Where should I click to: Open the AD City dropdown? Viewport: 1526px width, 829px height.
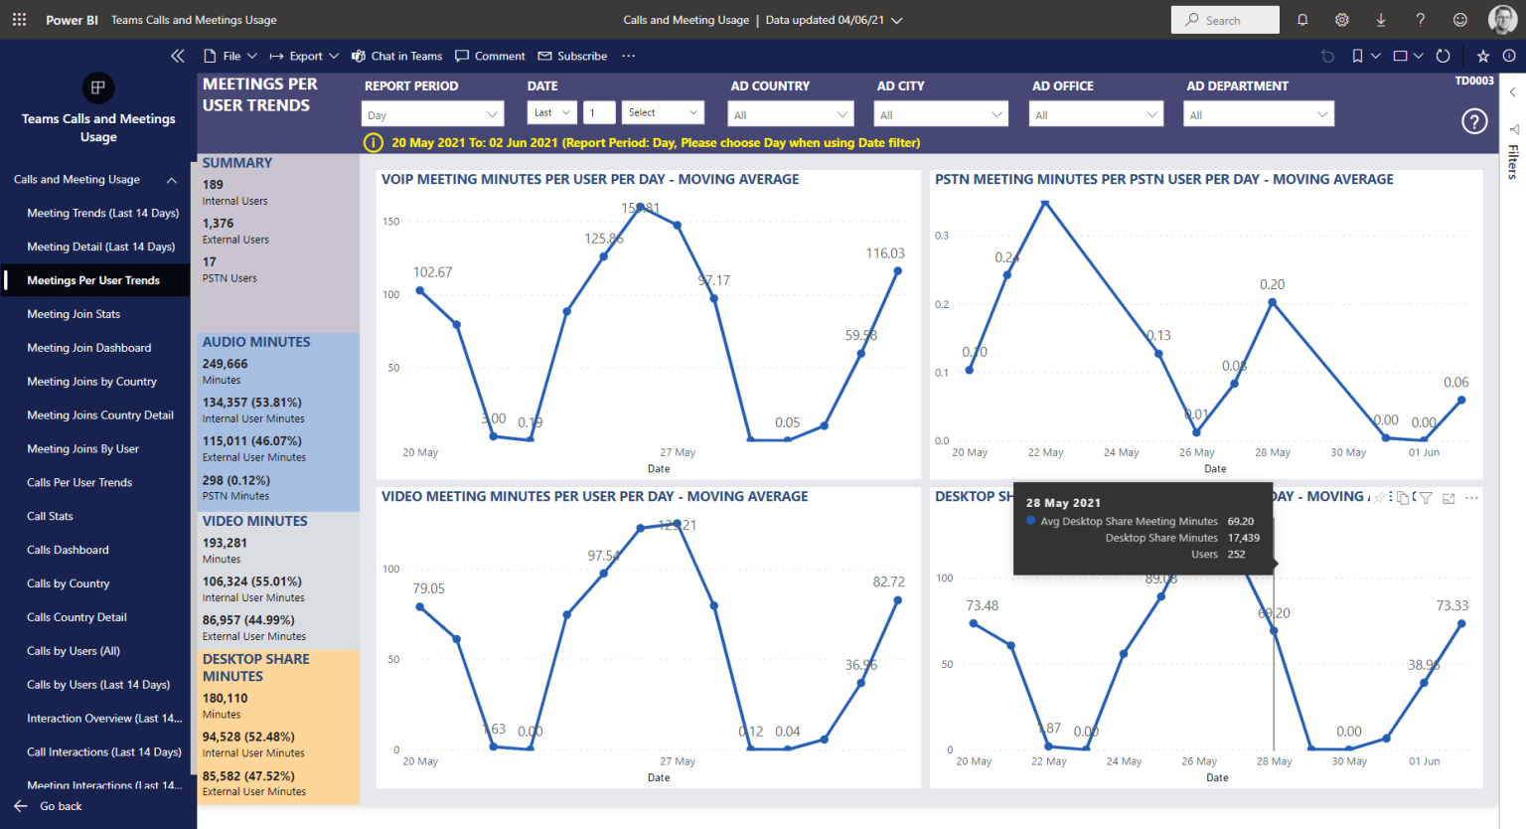tap(941, 114)
